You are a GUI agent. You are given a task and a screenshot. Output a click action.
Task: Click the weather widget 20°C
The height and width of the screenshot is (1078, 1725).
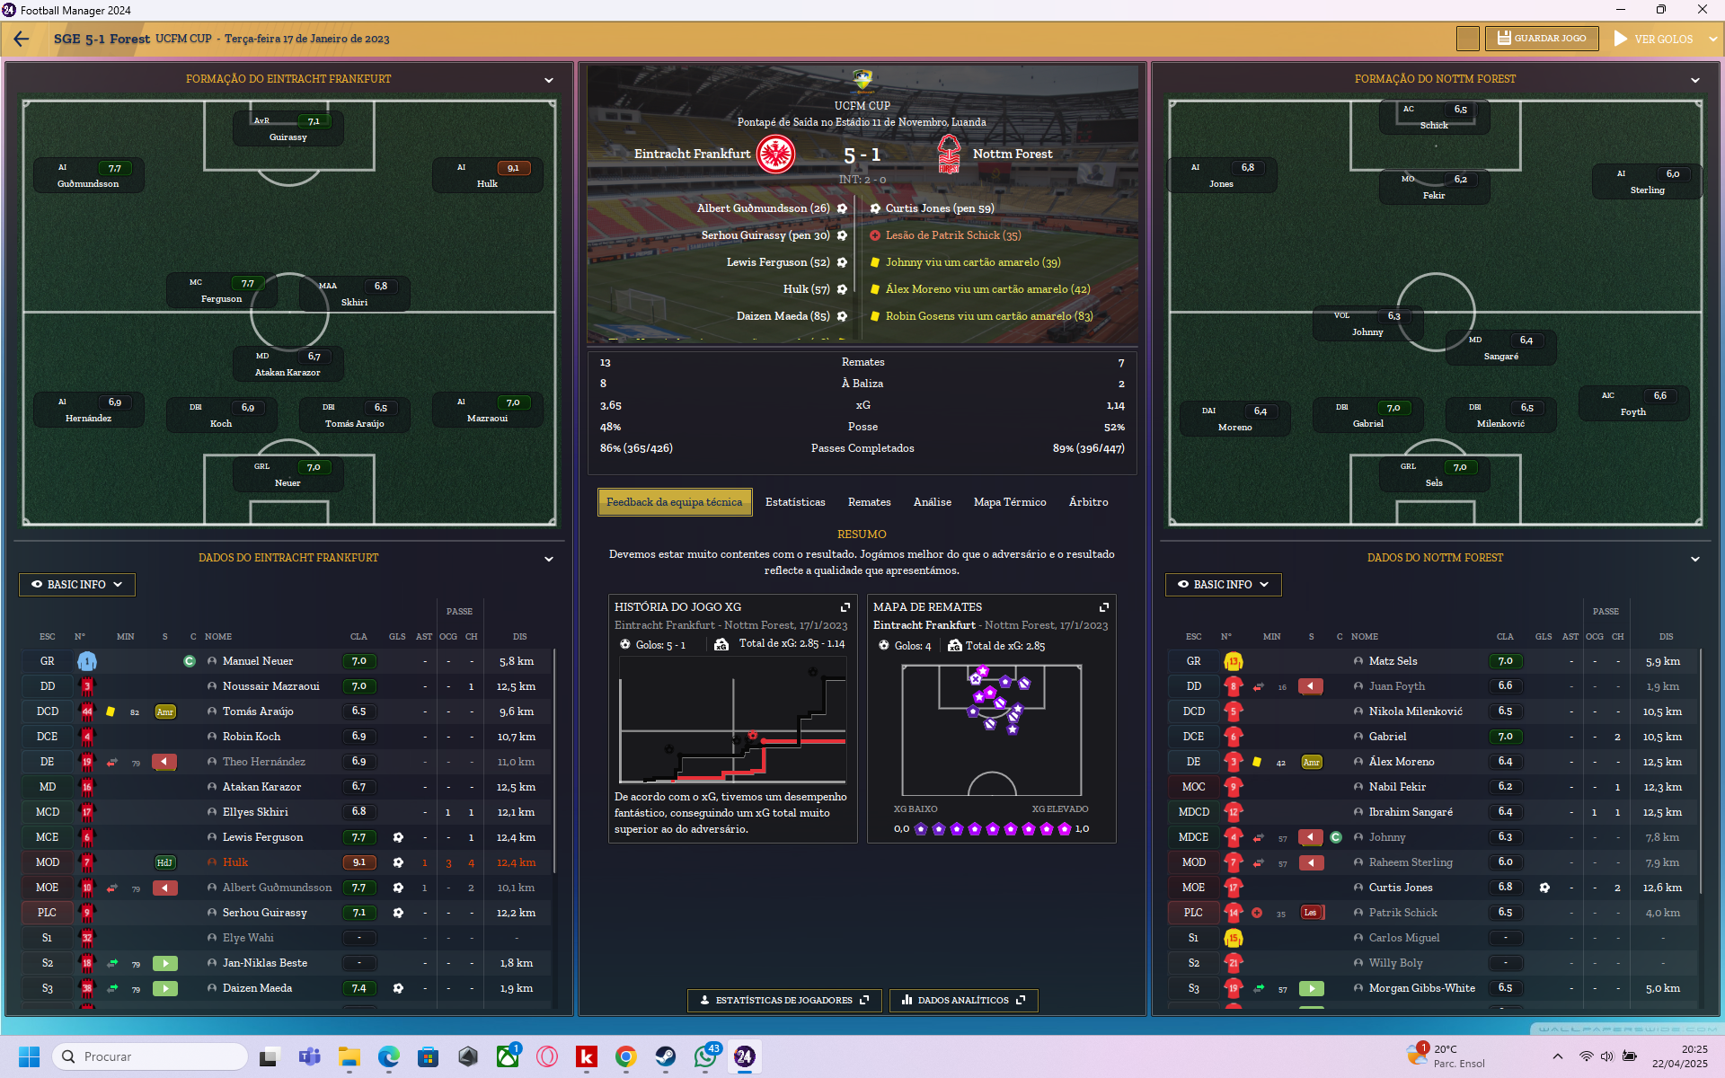[1446, 1056]
